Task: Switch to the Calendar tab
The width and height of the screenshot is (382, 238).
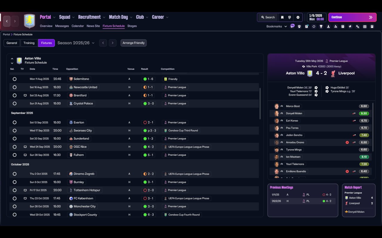Action: point(78,26)
